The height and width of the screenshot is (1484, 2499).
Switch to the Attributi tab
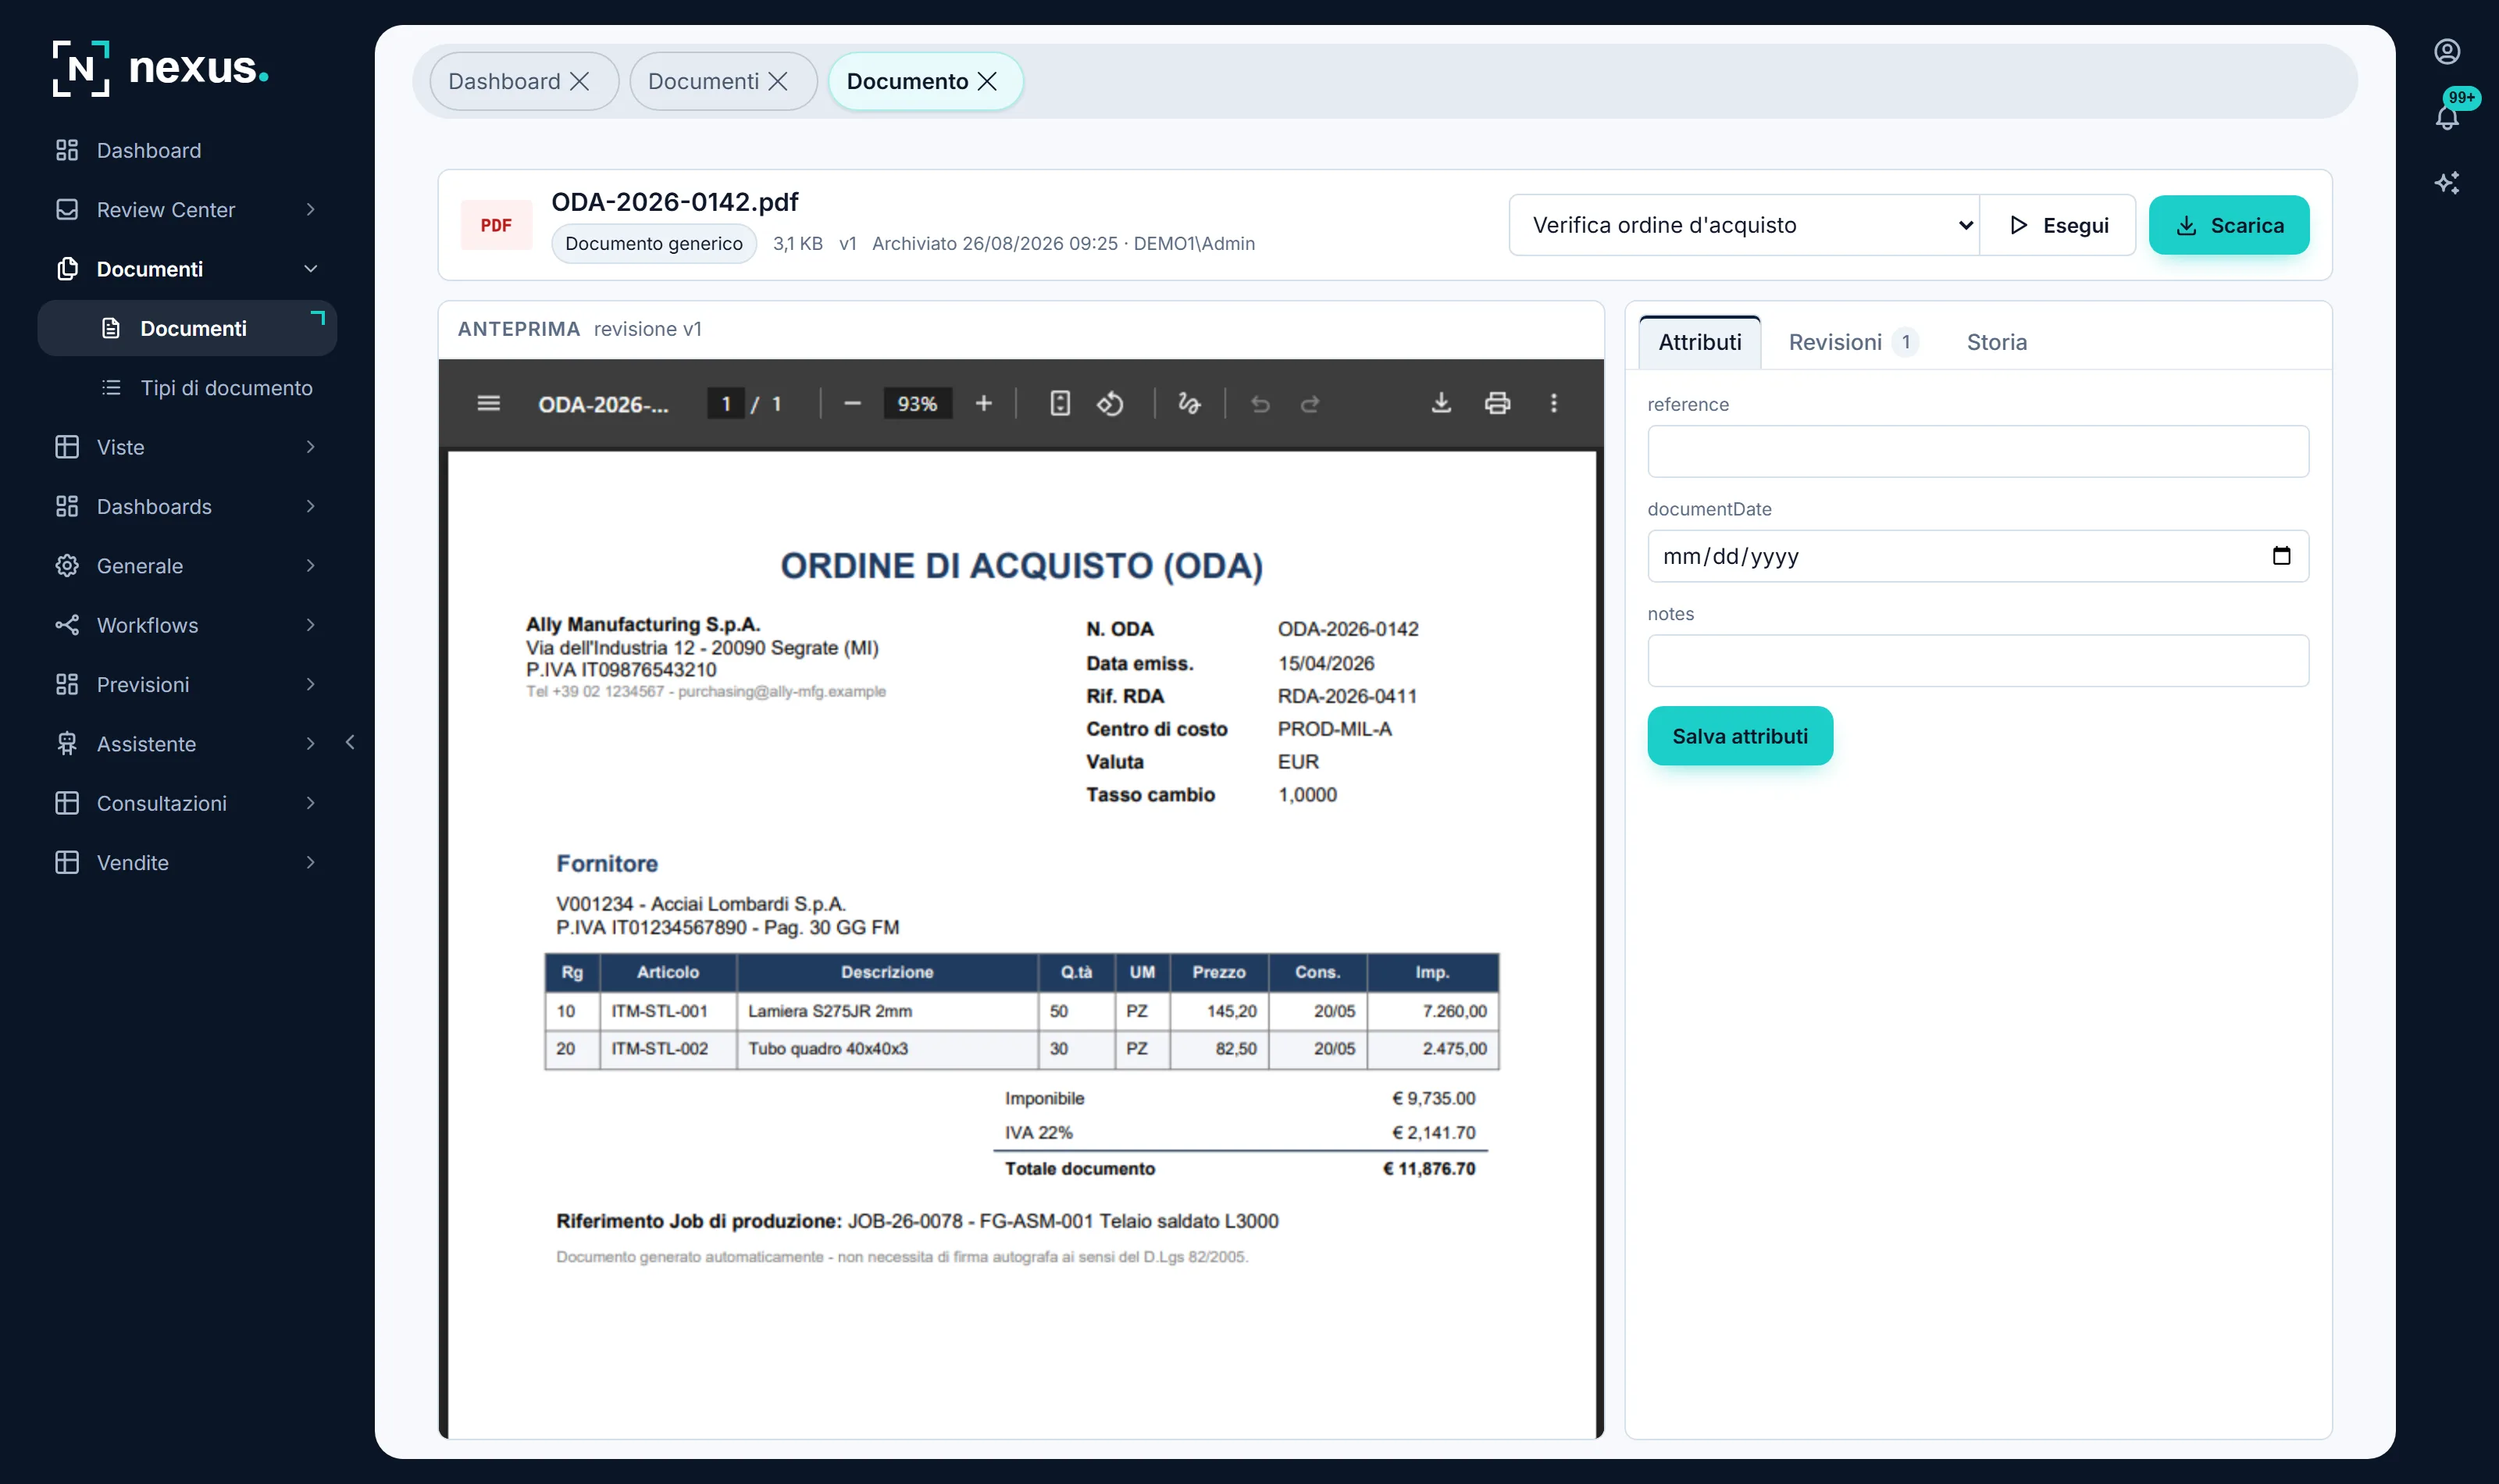point(1699,342)
